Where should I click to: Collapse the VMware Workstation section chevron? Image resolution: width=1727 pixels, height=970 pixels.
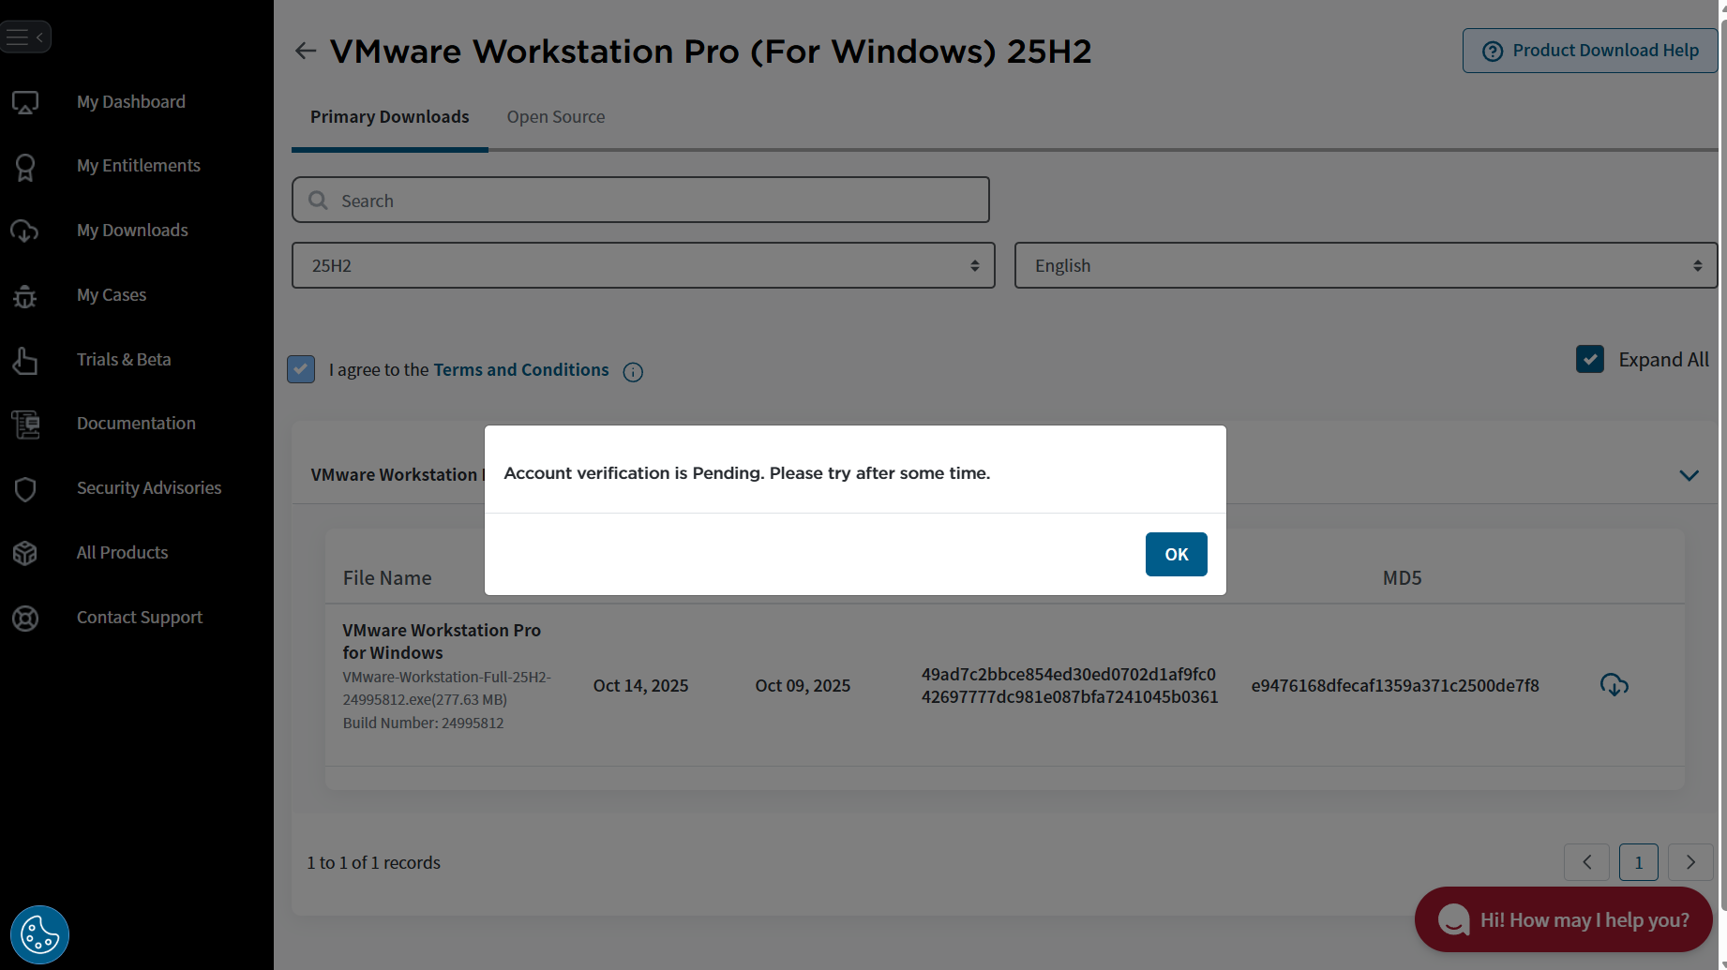pyautogui.click(x=1689, y=475)
